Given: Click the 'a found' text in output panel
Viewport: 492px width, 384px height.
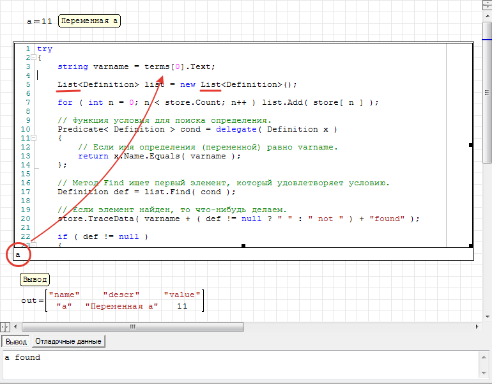Looking at the screenshot, I should click(22, 357).
